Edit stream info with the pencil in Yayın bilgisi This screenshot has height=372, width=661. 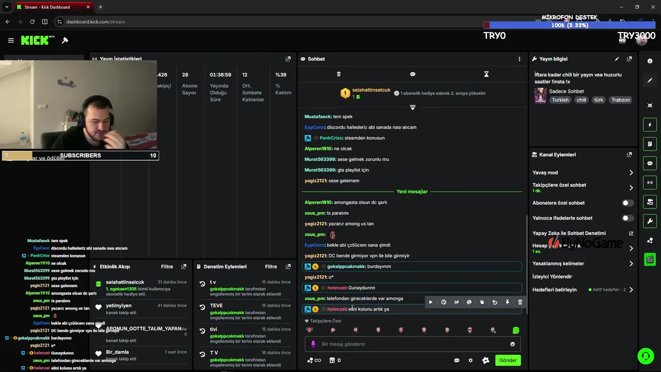tap(617, 59)
